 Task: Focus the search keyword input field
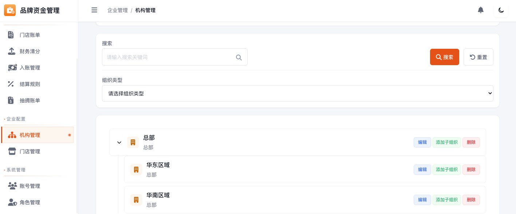pos(169,57)
